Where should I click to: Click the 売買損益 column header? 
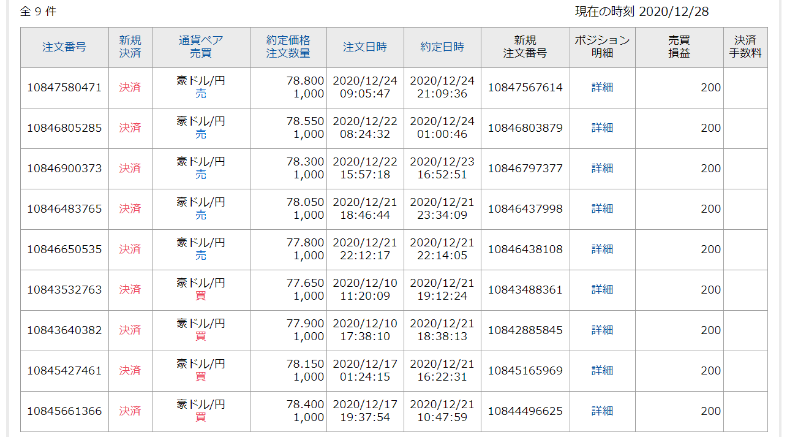(x=679, y=47)
